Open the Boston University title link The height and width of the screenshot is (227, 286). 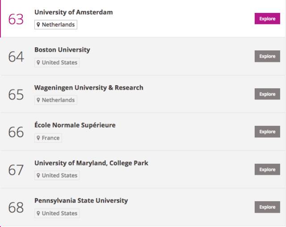click(x=62, y=50)
